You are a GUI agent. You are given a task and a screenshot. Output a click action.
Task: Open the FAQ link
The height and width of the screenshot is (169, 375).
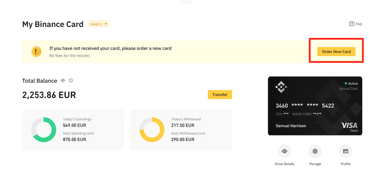[356, 24]
